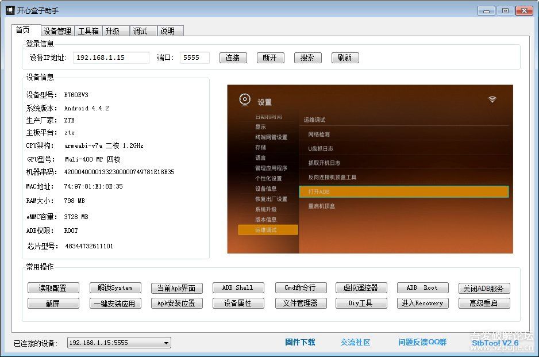This screenshot has width=539, height=357.
Task: Click the 断开 disconnect button
Action: (x=269, y=57)
